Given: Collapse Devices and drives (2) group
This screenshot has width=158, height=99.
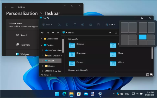Looking at the screenshot, I should 67,70.
